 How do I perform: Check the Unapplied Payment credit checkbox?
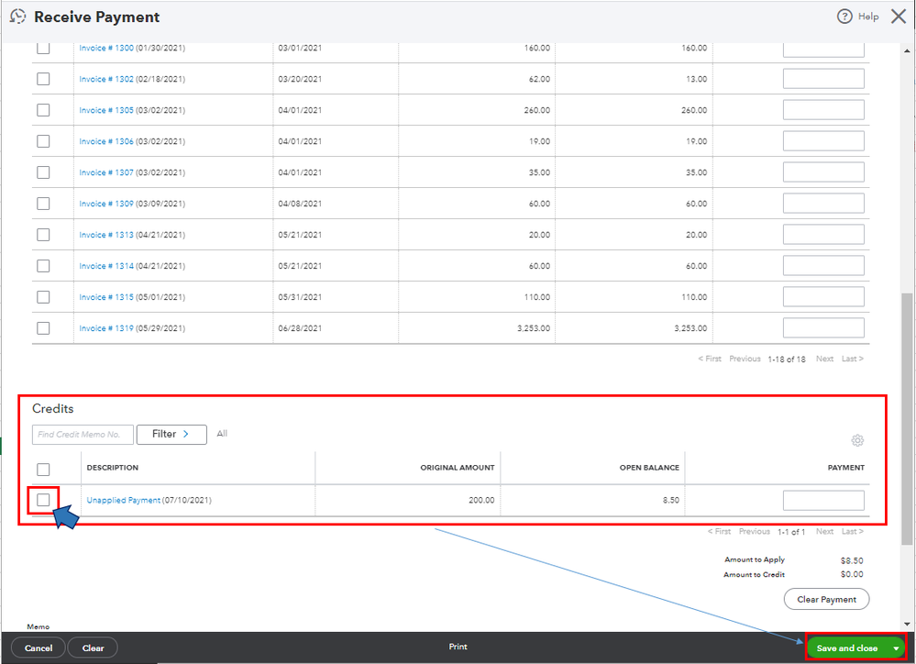click(x=43, y=500)
